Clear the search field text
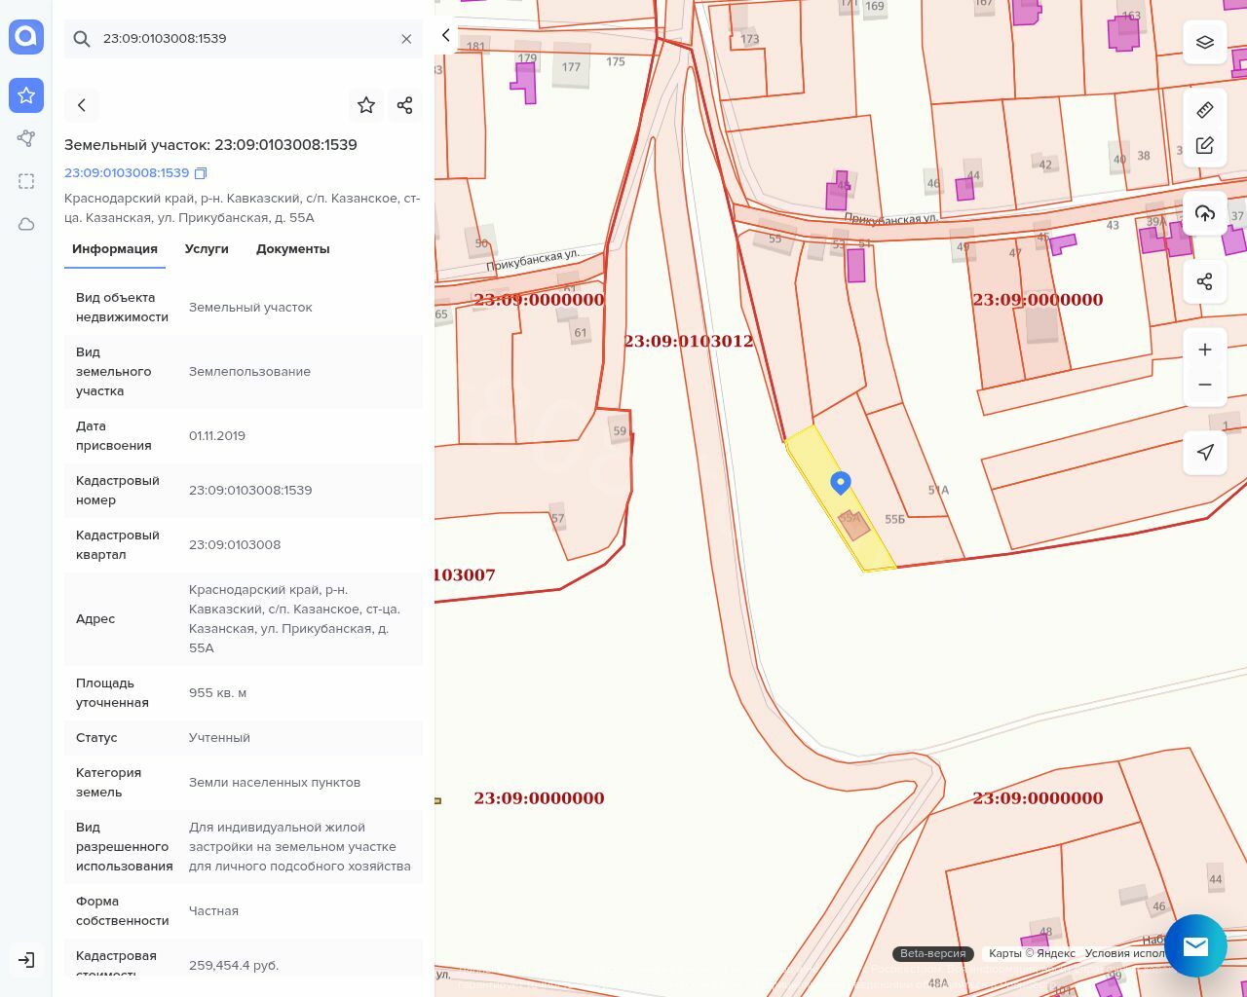 click(406, 39)
